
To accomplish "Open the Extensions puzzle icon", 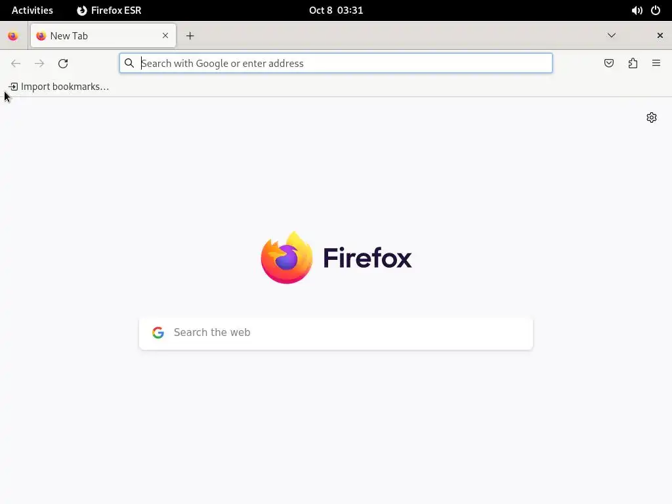I will coord(633,63).
